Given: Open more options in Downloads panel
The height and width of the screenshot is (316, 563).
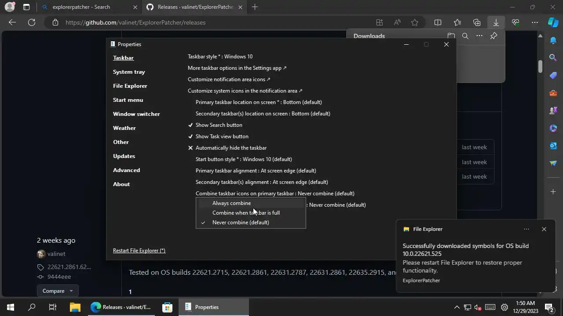Looking at the screenshot, I should tap(479, 36).
